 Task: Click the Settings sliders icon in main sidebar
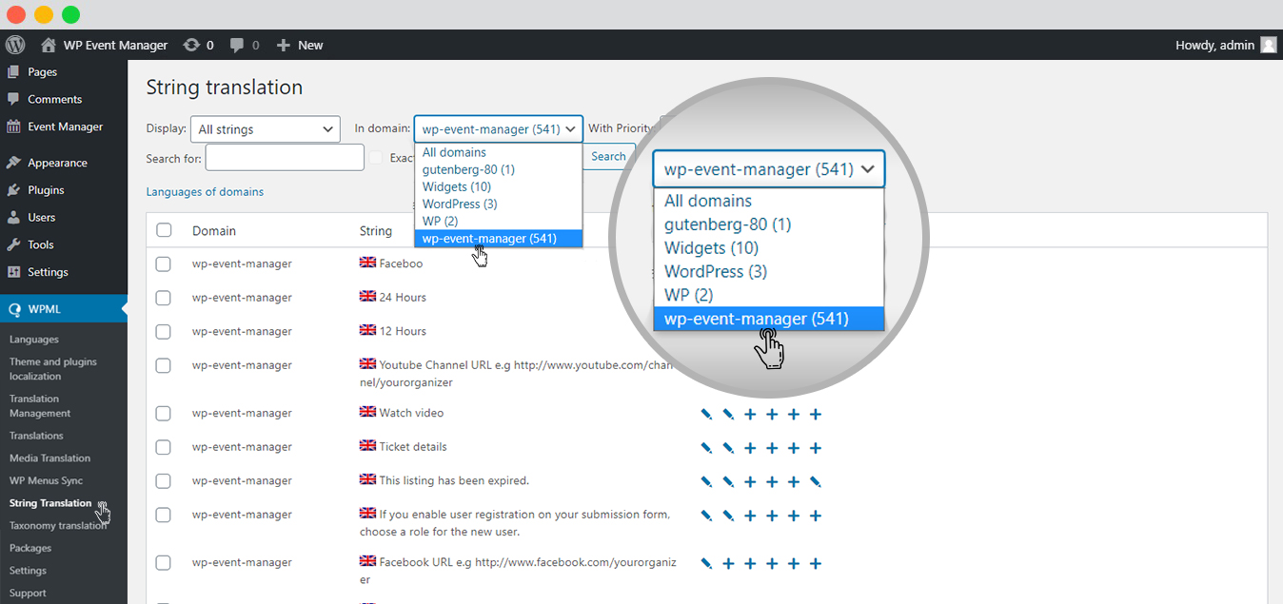(13, 272)
